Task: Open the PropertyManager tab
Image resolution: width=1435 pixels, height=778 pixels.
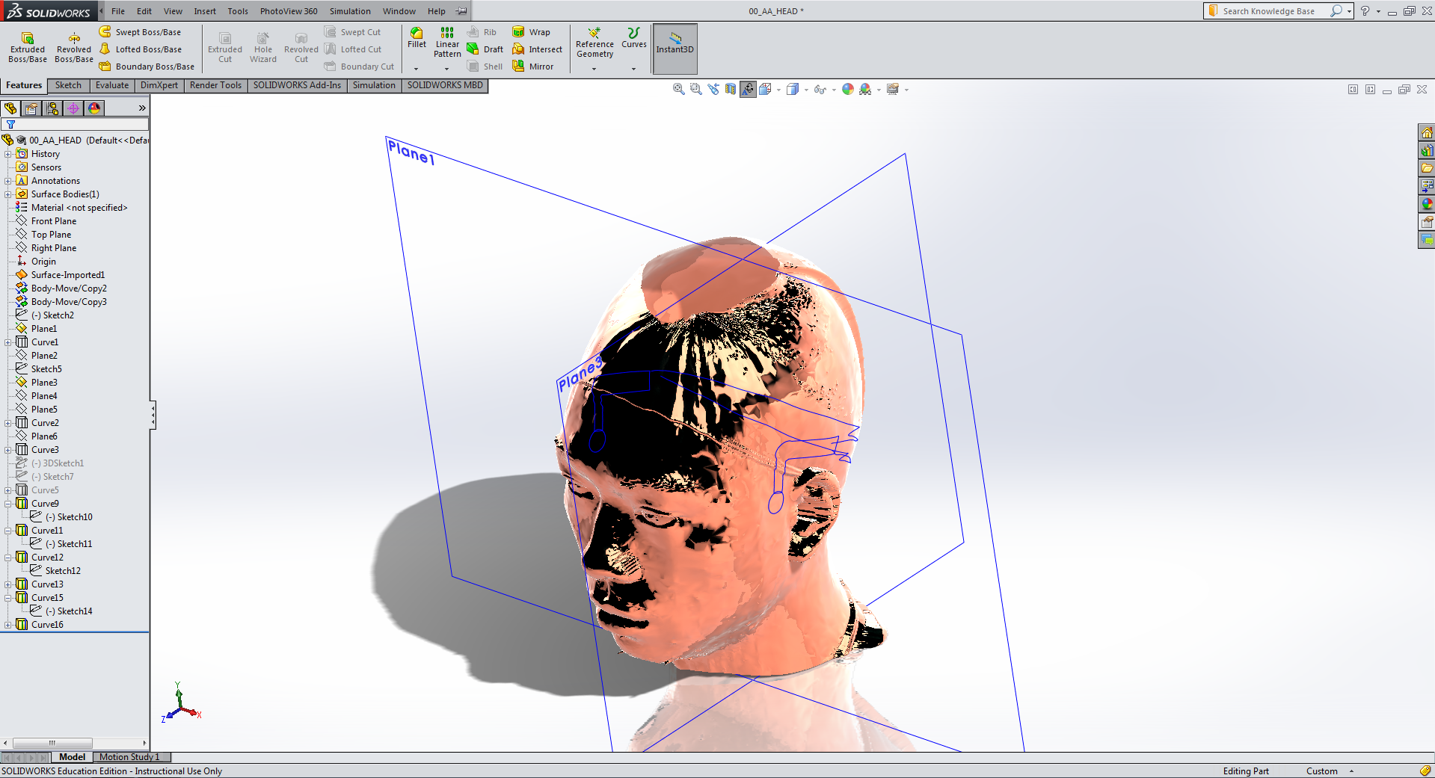Action: click(x=31, y=108)
